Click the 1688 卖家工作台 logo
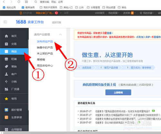The width and height of the screenshot is (161, 134). [30, 22]
